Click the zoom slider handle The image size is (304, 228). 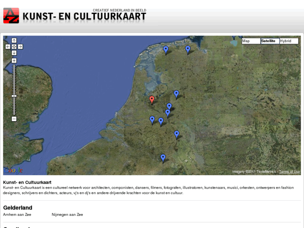pyautogui.click(x=14, y=96)
